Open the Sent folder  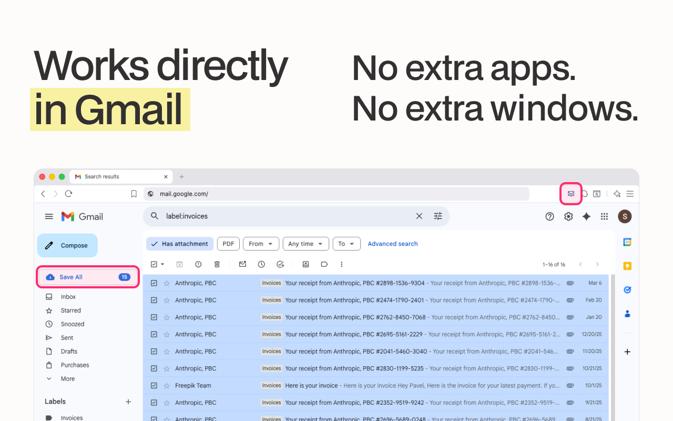(67, 338)
